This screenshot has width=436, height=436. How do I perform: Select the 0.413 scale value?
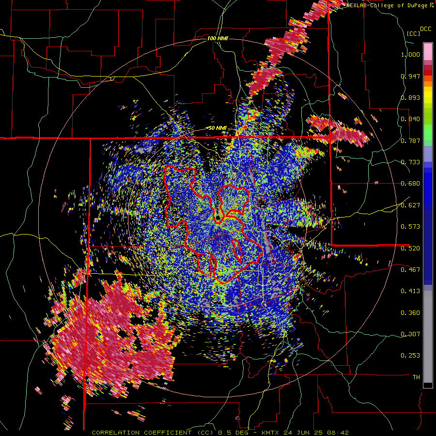pos(410,291)
